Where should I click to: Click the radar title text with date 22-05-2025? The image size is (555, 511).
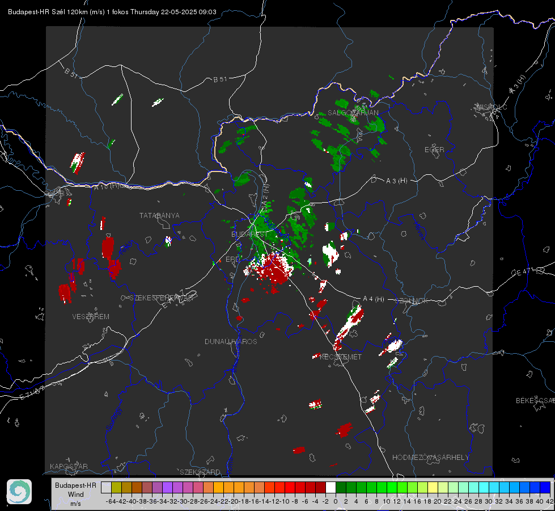(112, 12)
